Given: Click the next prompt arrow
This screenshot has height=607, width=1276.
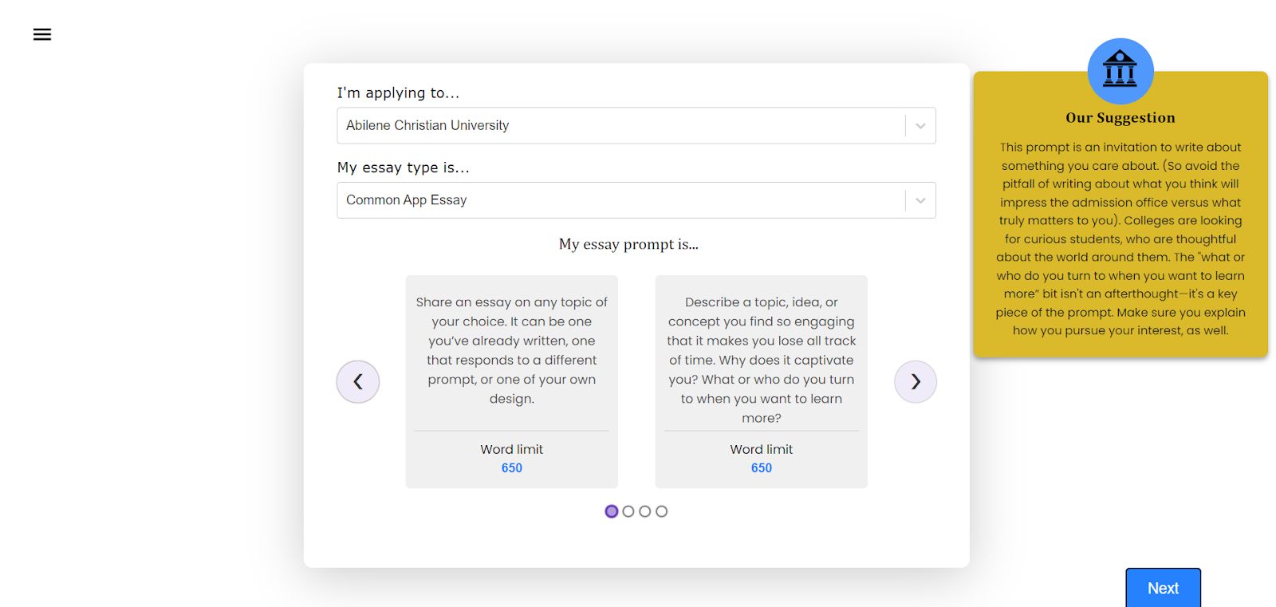Looking at the screenshot, I should click(x=916, y=381).
